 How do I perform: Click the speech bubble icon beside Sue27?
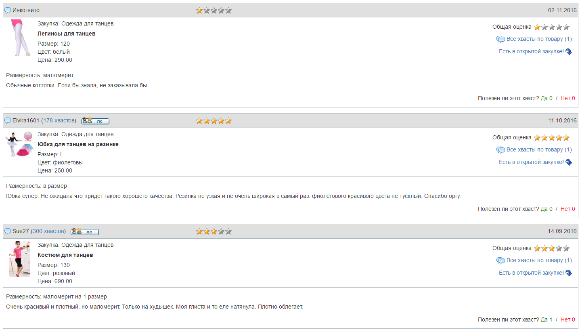(x=8, y=231)
